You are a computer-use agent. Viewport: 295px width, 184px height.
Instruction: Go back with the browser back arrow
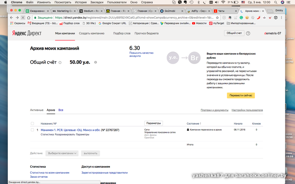[x=11, y=17]
